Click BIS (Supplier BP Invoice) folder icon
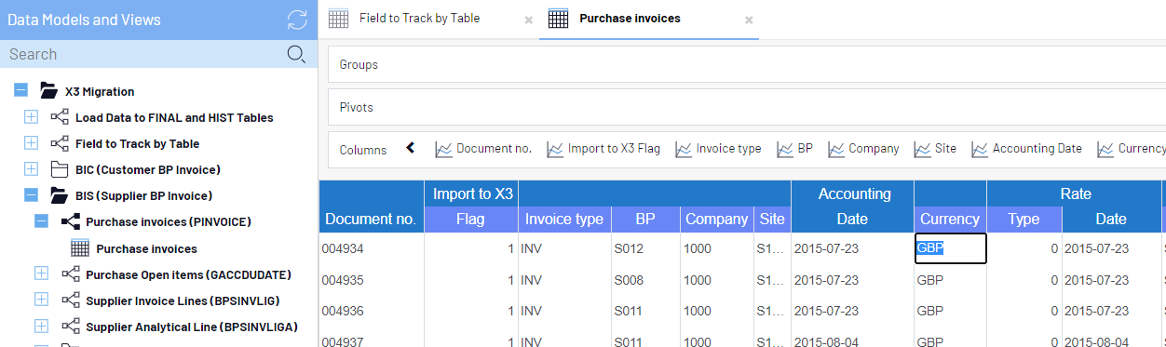The width and height of the screenshot is (1166, 347). 60,195
